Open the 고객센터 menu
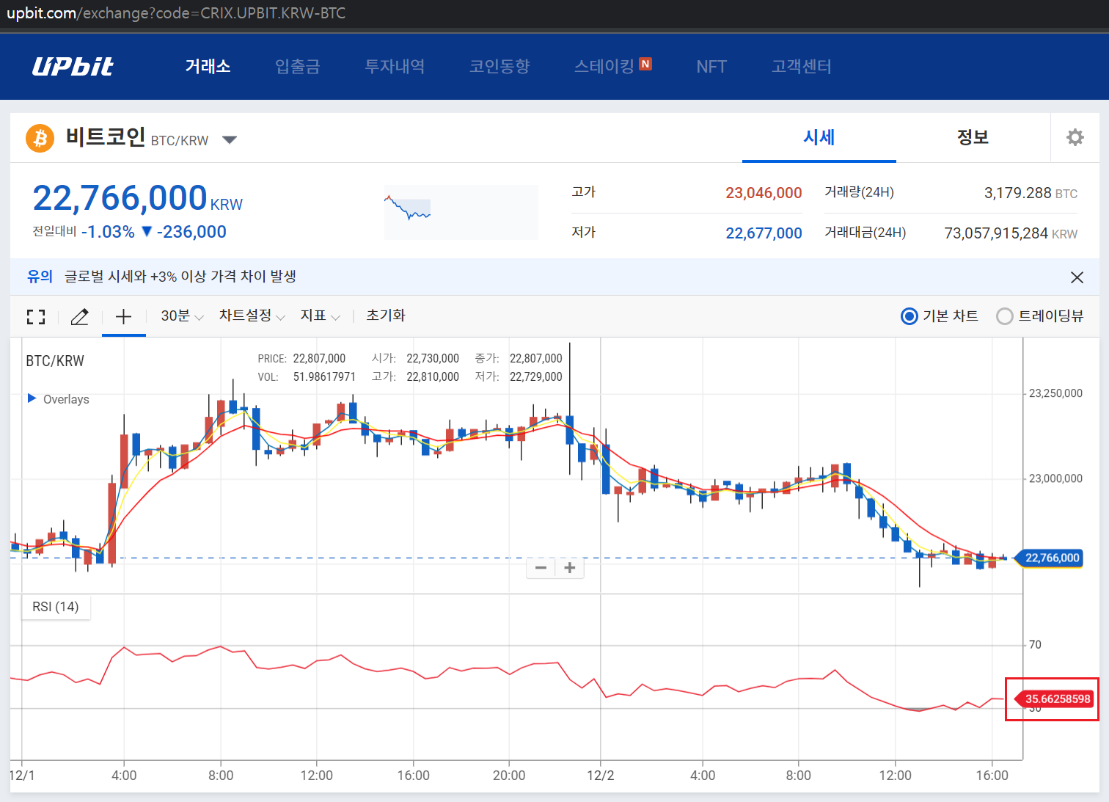The image size is (1109, 802). point(802,67)
